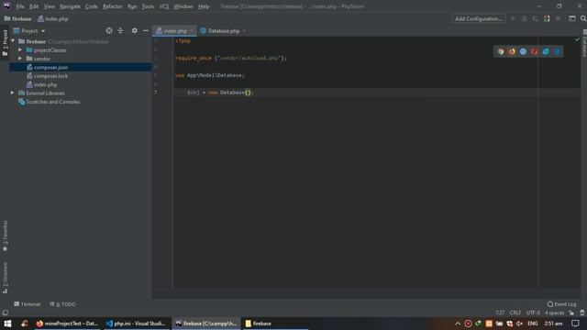Toggle the Project side tool tab
Screen dimensions: 587x330
[x=5, y=43]
